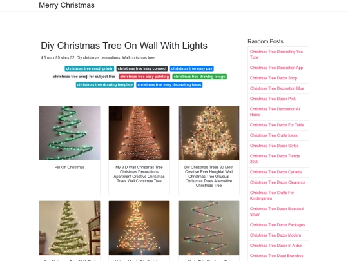Open the green 'christmas tree drawing telugu' tag
Viewport: 348px width, 261px height.
click(x=200, y=77)
